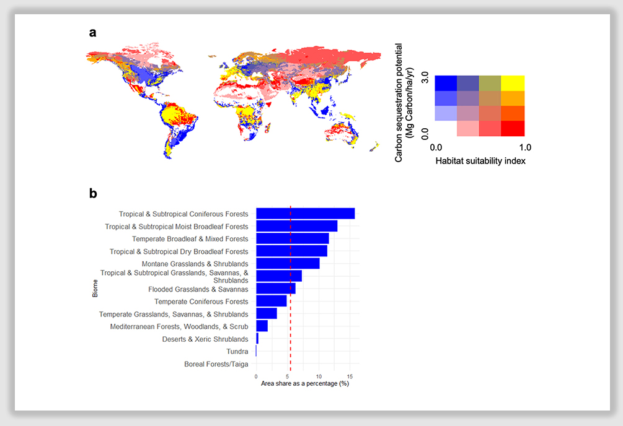This screenshot has height=426, width=623.
Task: Select the Temperate Broadleaf & Mixed Forests bar
Action: [292, 238]
